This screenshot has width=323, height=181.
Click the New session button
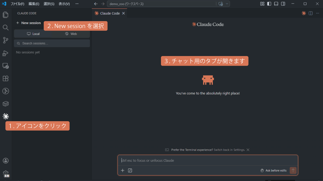[29, 23]
